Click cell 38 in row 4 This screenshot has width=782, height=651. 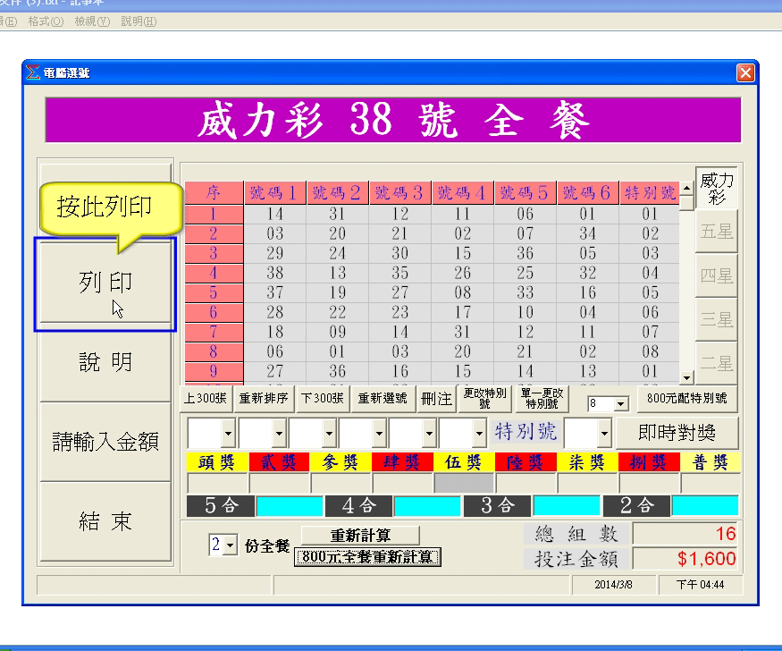274,273
